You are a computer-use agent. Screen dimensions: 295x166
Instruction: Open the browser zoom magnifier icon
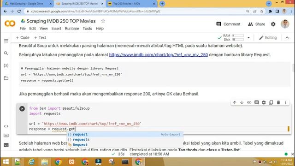tap(248, 11)
